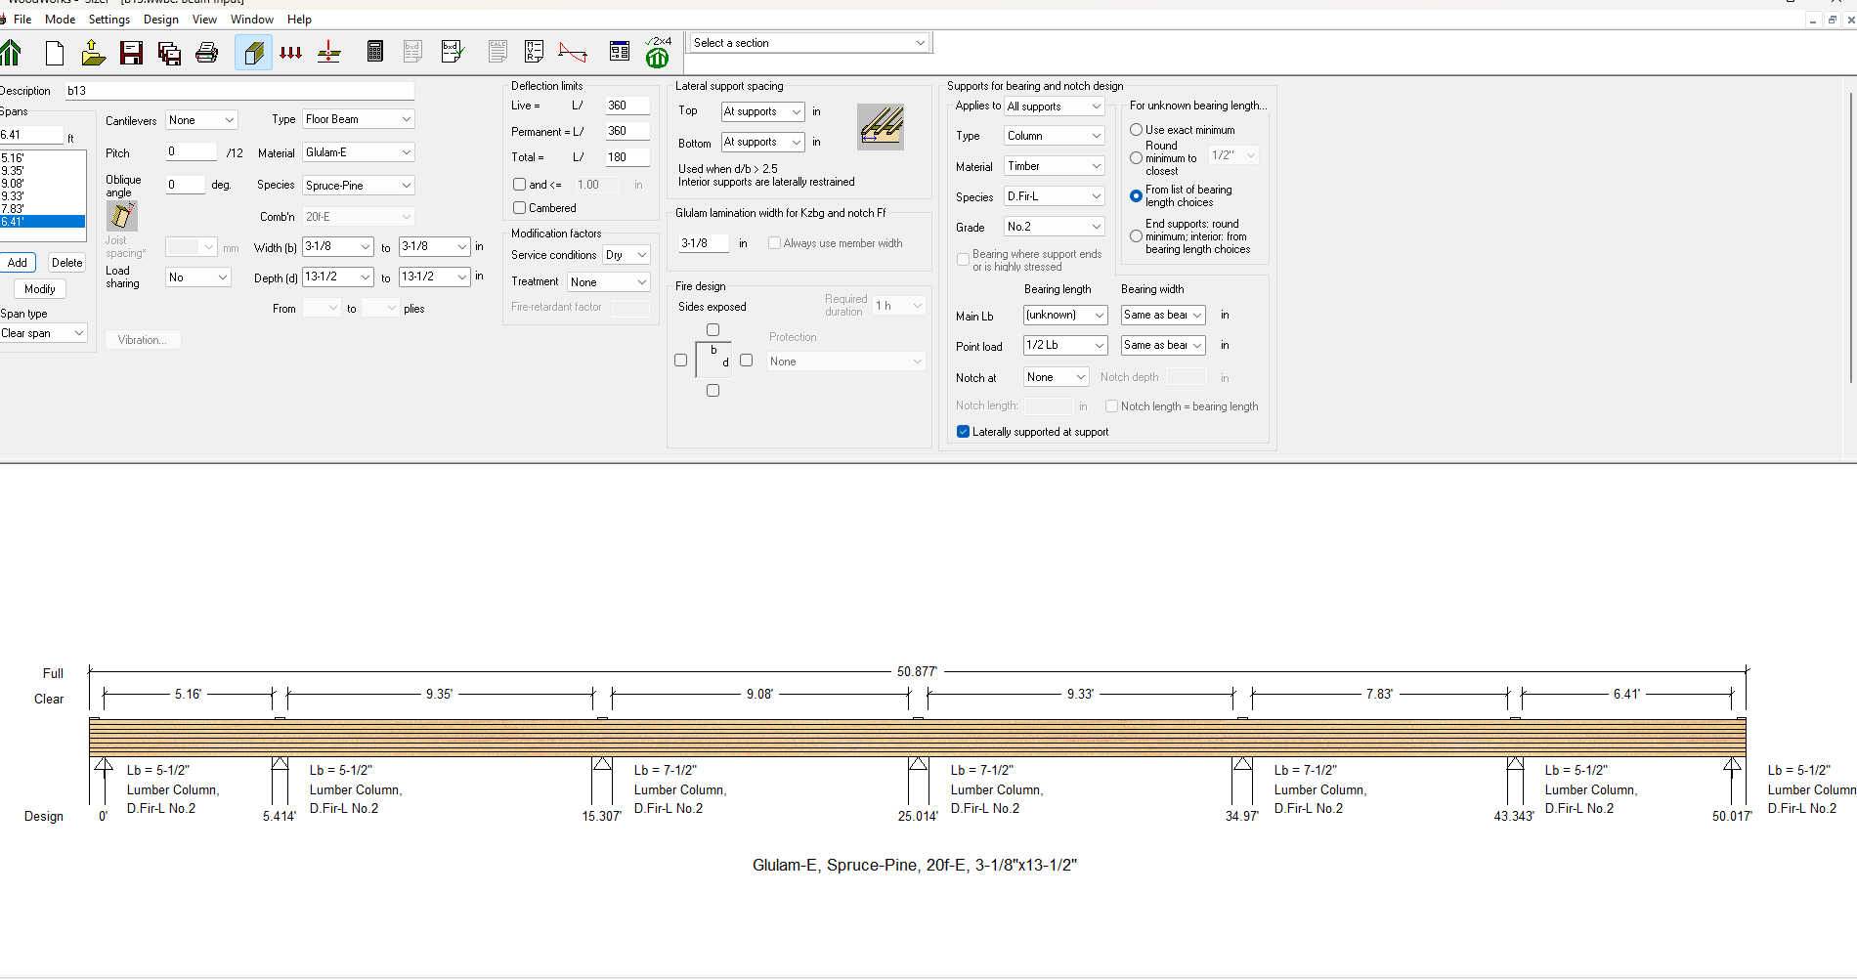Click the oblique angle beam picture
This screenshot has width=1857, height=979.
(122, 216)
